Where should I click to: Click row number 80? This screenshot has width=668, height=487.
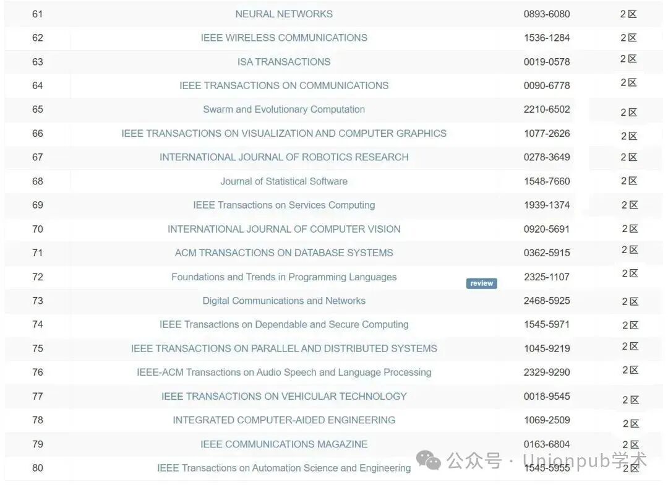coord(38,468)
